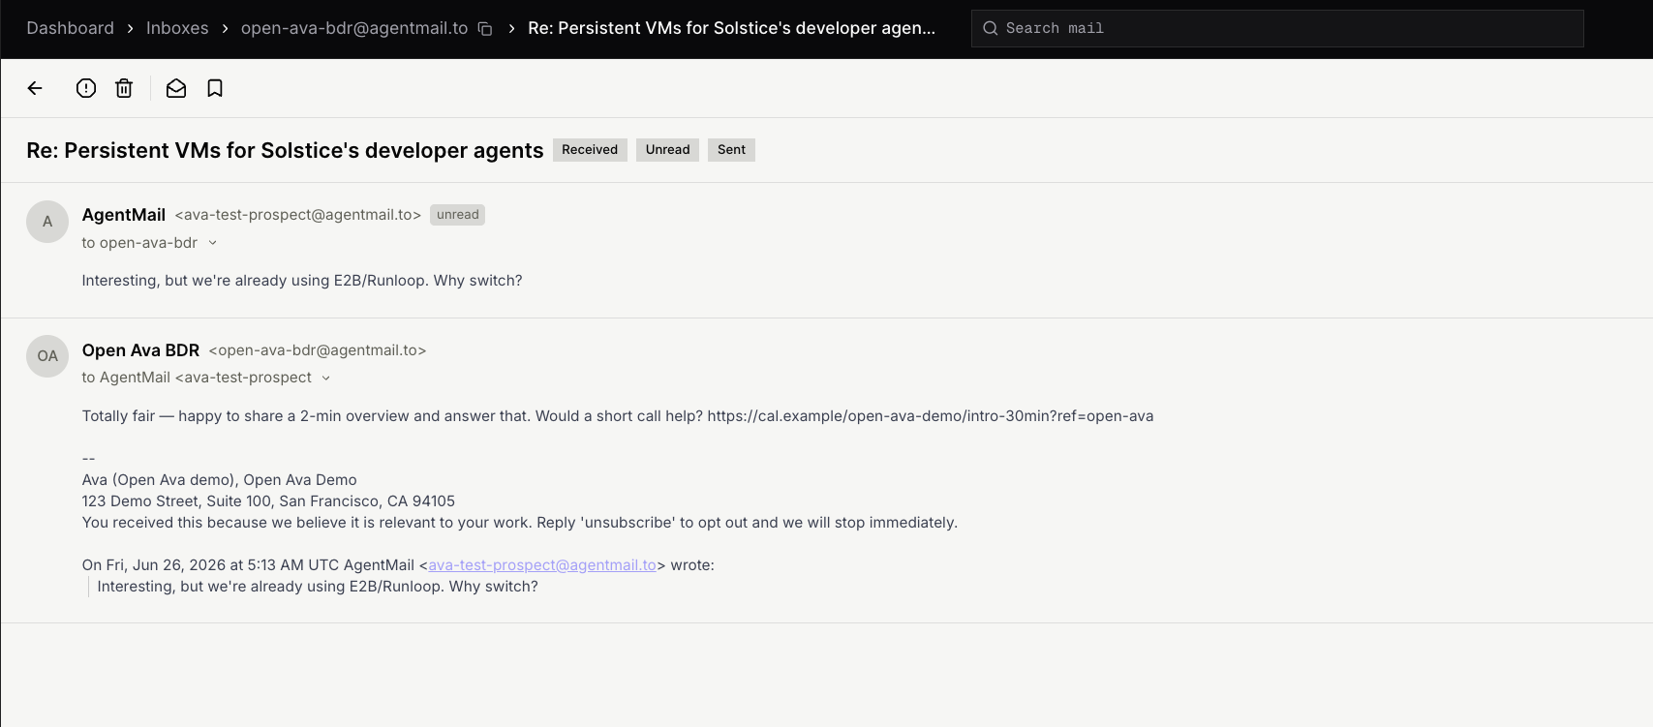Click the 'OA' avatar of Open Ava BDR
This screenshot has height=727, width=1653.
47,356
